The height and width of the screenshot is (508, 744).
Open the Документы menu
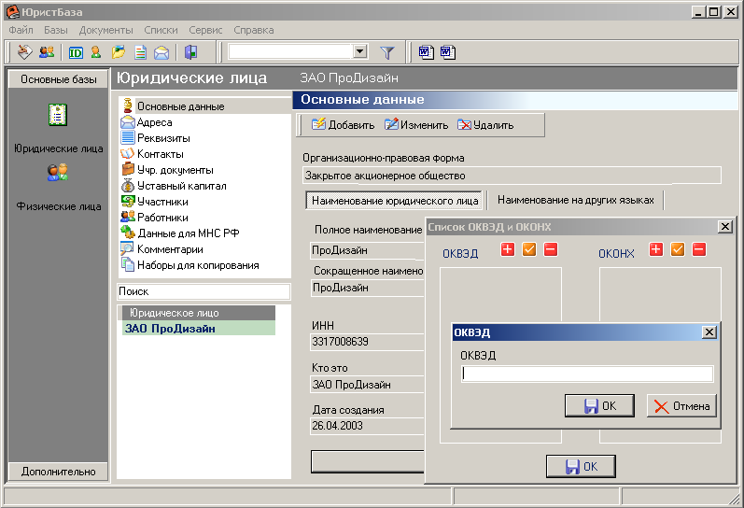tap(105, 30)
